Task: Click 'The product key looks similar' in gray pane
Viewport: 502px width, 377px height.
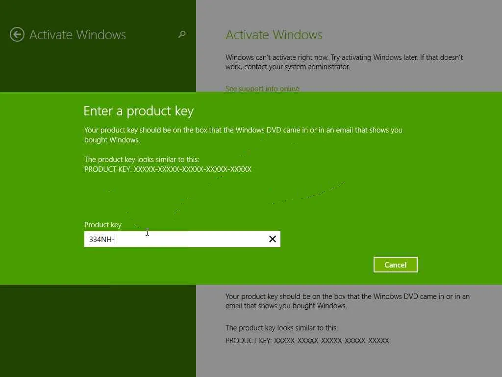Action: tap(281, 327)
